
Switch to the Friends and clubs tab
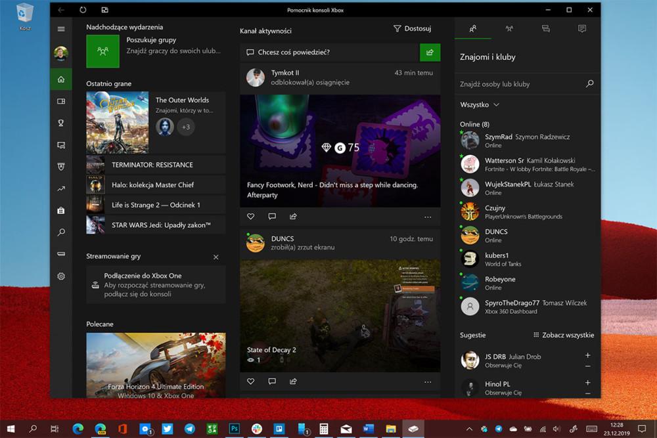point(472,28)
